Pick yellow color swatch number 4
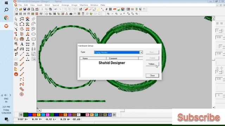Screen dimensions: 225x126 pyautogui.click(x=39, y=114)
